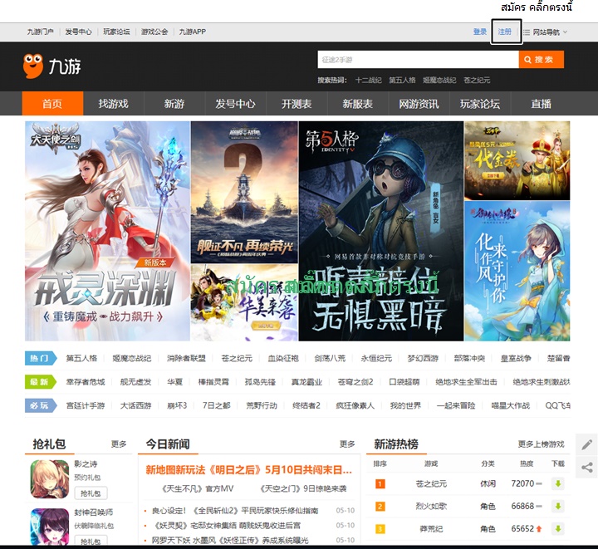Open news 良心设定！《全民斩仙2》
The height and width of the screenshot is (549, 598).
(234, 511)
